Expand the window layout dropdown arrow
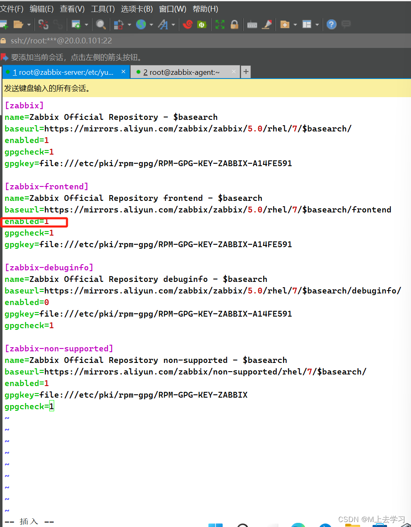The image size is (411, 527). pyautogui.click(x=317, y=25)
